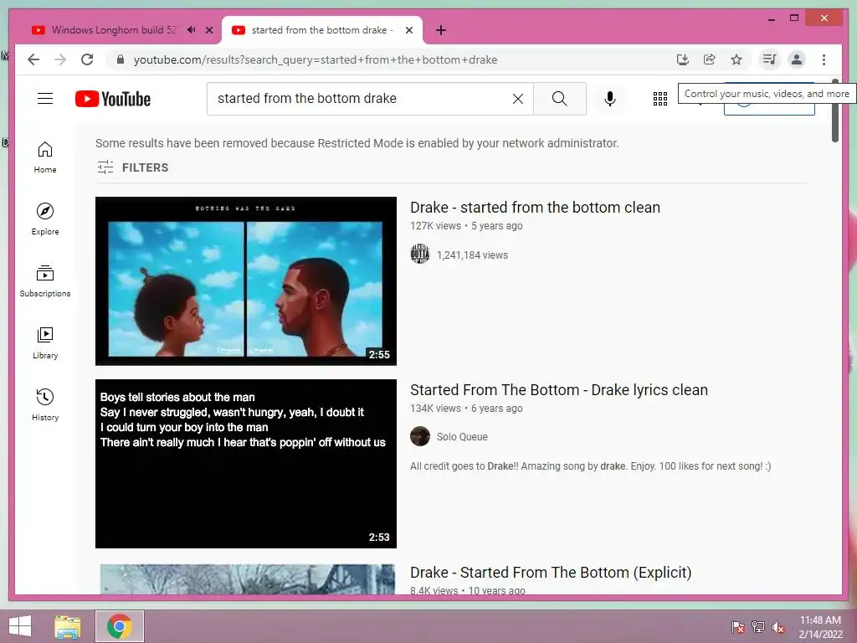857x643 pixels.
Task: Start voice search with the microphone
Action: point(610,99)
